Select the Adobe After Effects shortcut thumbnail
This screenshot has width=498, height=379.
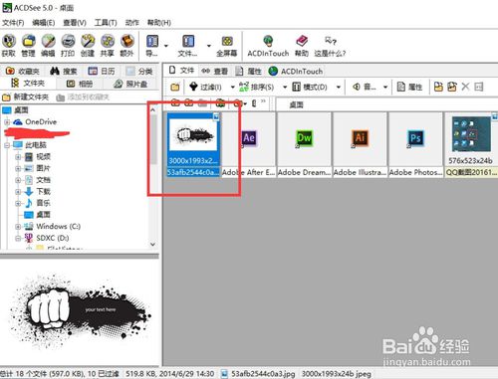click(x=249, y=144)
